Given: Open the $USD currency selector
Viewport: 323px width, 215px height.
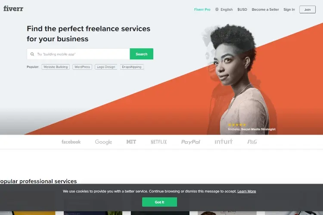Looking at the screenshot, I should click(x=242, y=9).
